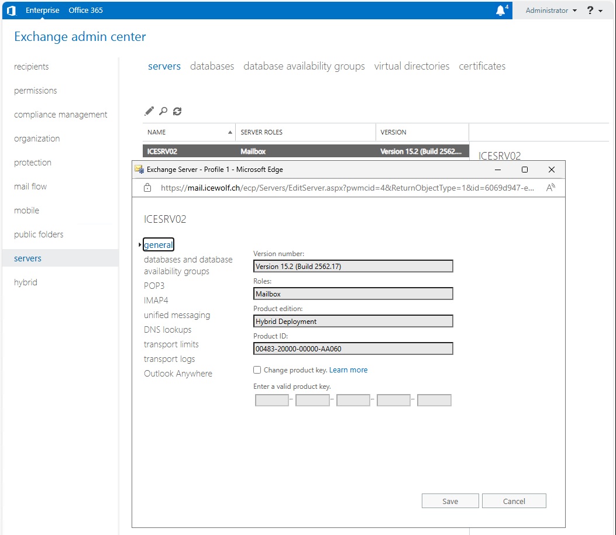Open the certificates tab

click(x=482, y=66)
